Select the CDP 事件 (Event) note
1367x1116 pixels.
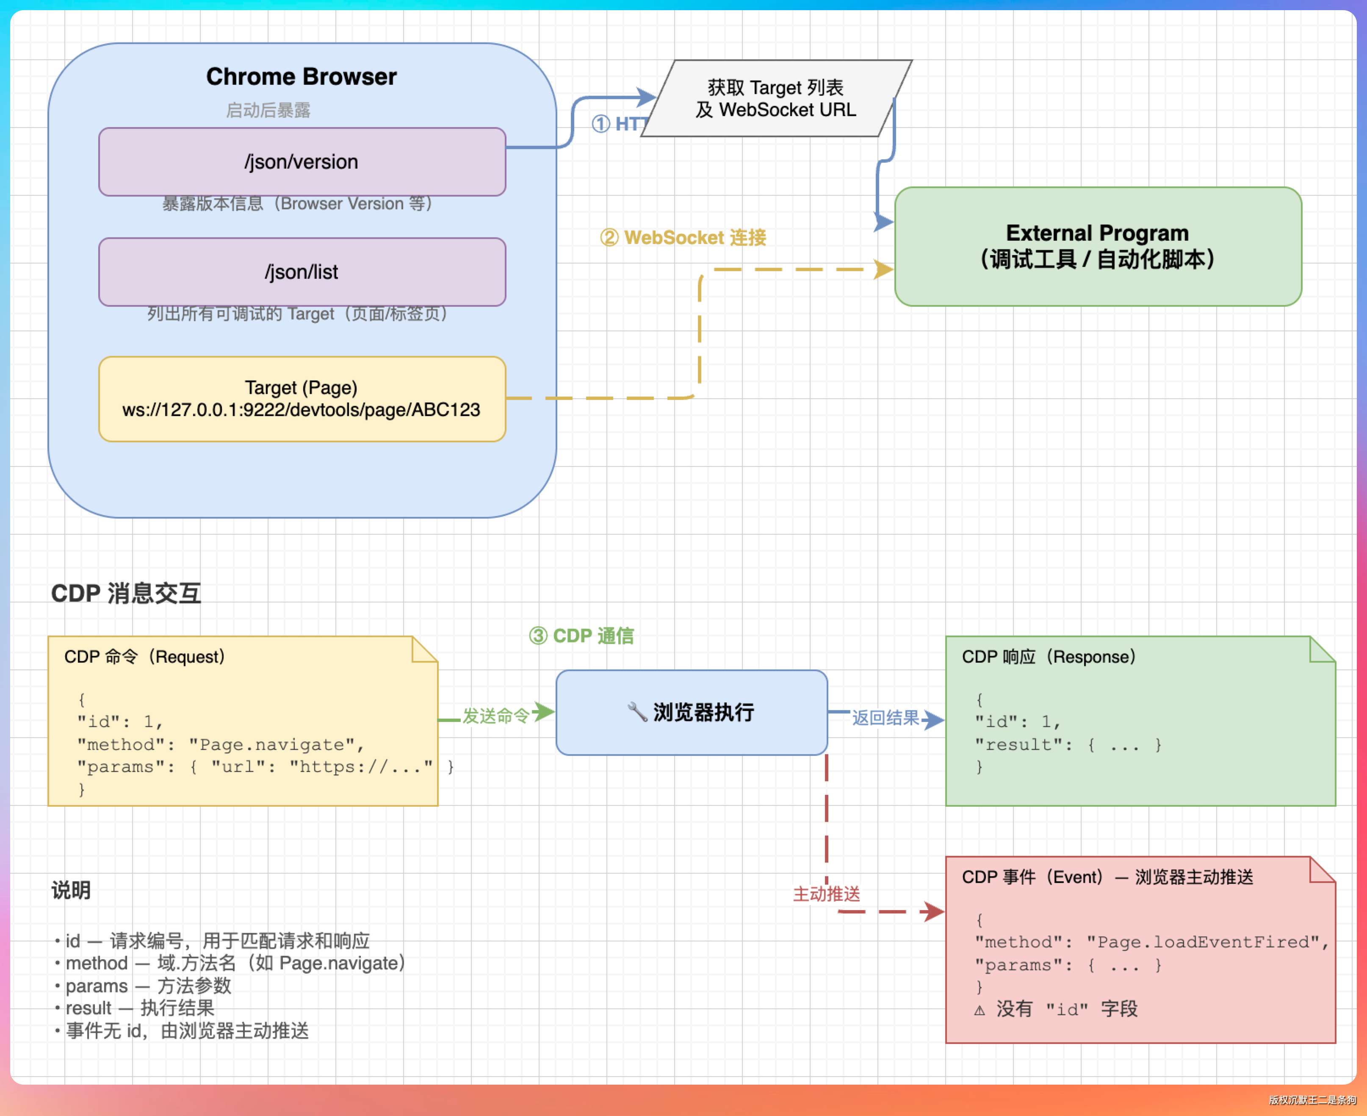tap(1140, 949)
